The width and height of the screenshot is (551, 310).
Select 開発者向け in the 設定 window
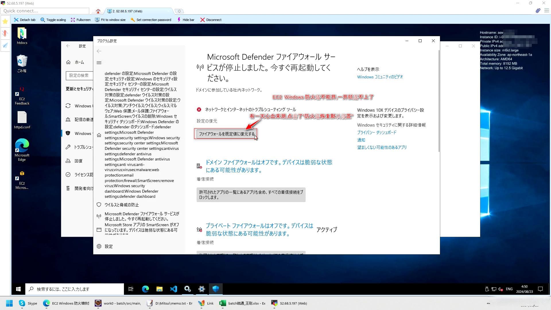point(79,188)
